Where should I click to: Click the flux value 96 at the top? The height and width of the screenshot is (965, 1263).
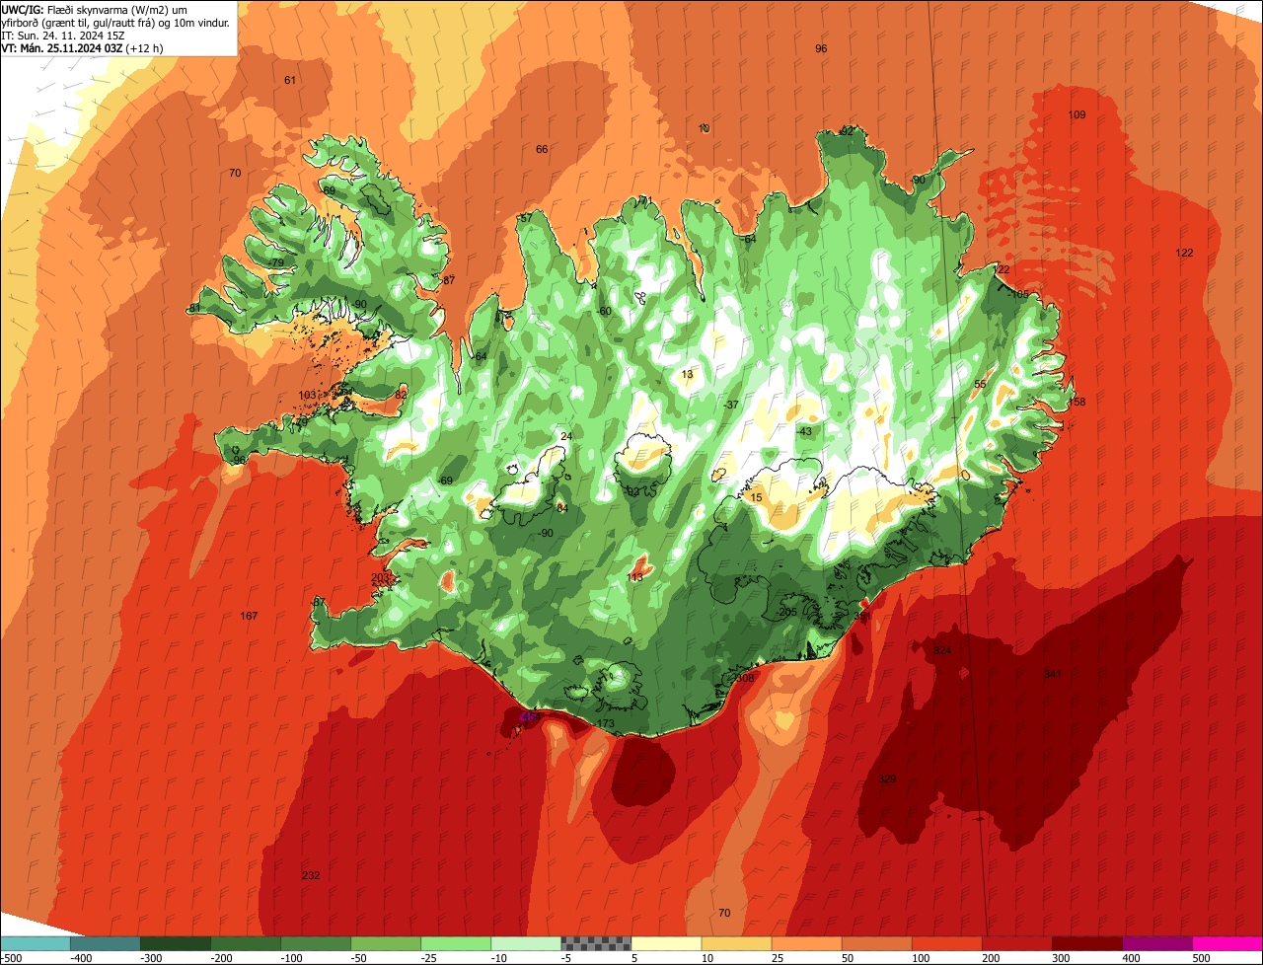coord(821,48)
